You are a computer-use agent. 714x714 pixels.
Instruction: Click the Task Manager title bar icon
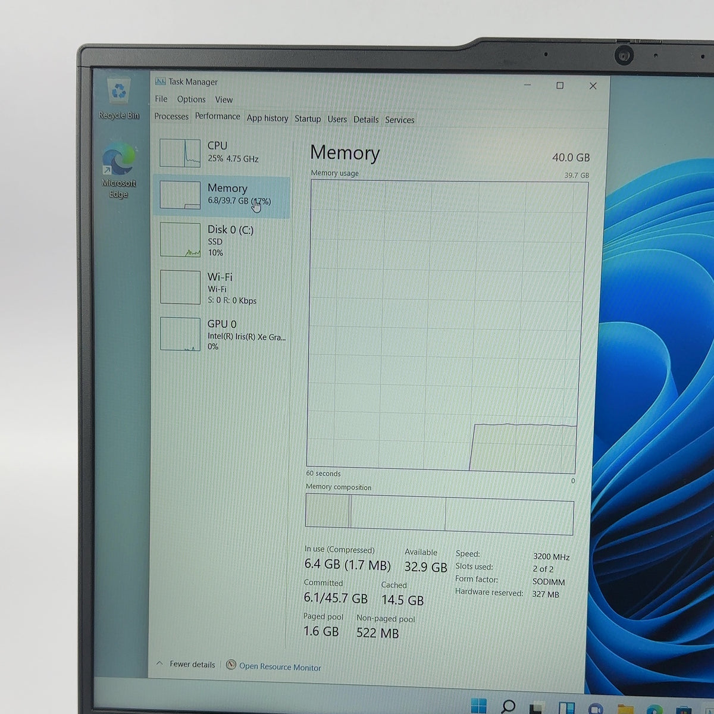click(160, 82)
